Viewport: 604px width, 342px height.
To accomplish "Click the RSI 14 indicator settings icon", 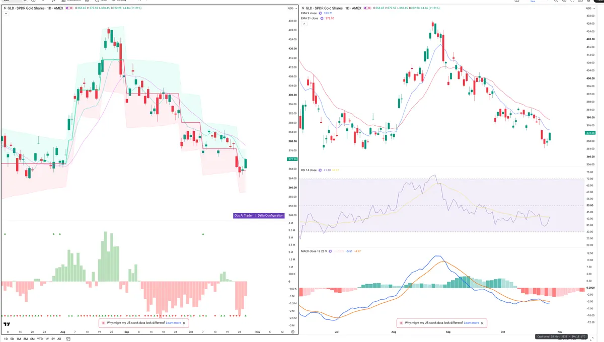I will coord(320,170).
